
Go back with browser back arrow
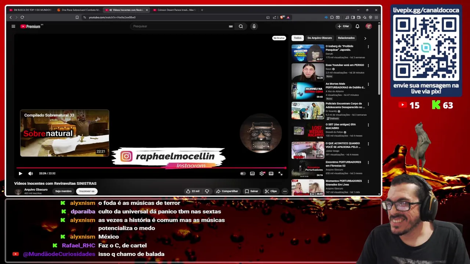tap(11, 17)
